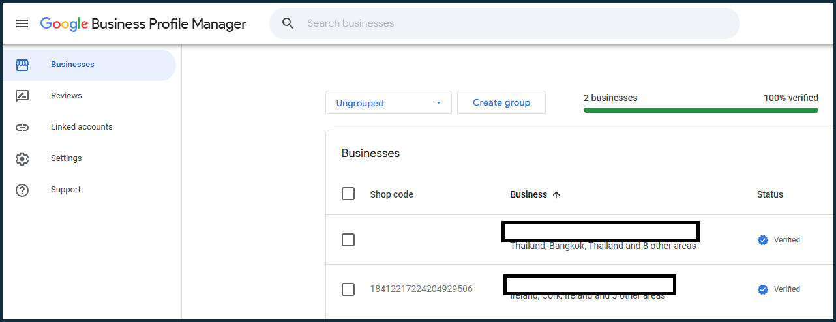836x322 pixels.
Task: Click verified badge icon in Ireland row
Action: point(763,289)
